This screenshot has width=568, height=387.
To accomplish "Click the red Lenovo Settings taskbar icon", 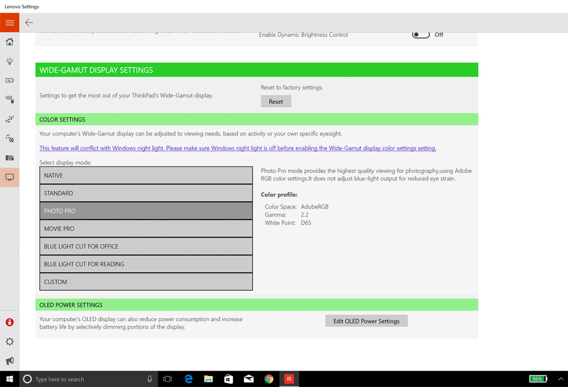I will pos(289,379).
